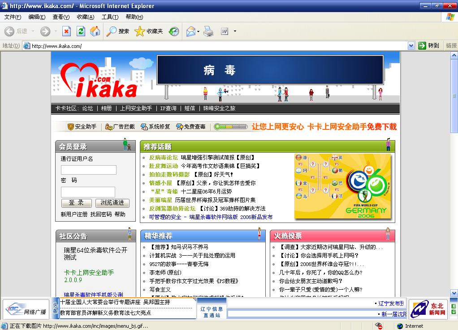Viewport: 458px width, 330px height.
Task: Open 可管理的安全 瑞星杀毒软件网络版 link
Action: 211,217
